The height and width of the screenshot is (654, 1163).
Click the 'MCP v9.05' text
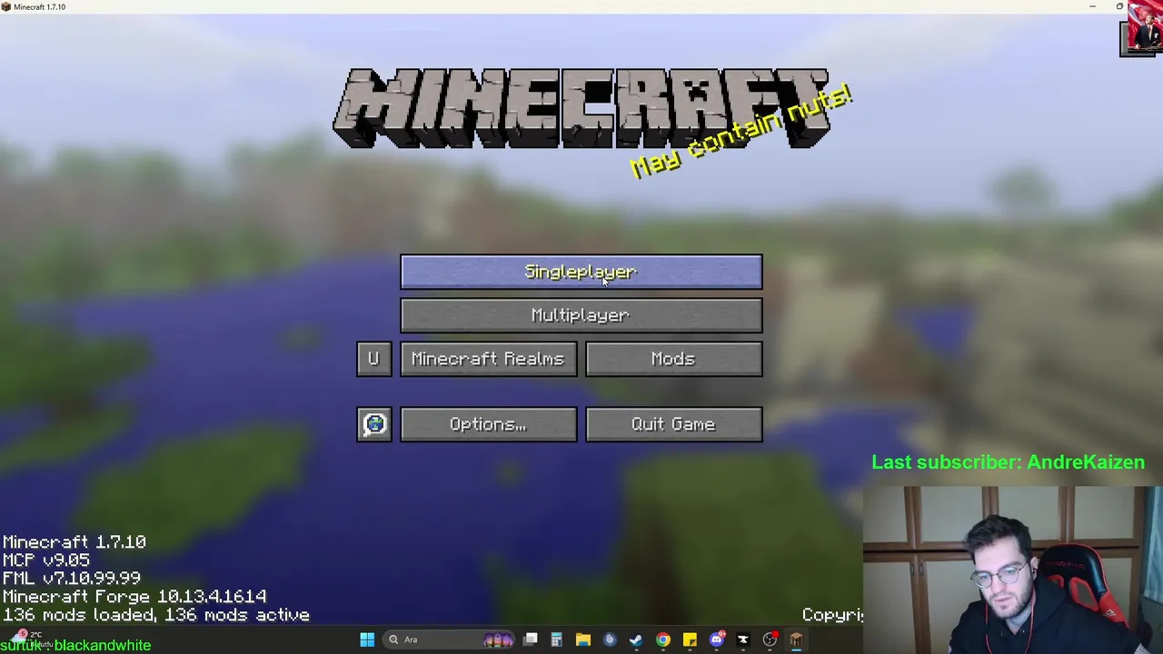pos(45,560)
